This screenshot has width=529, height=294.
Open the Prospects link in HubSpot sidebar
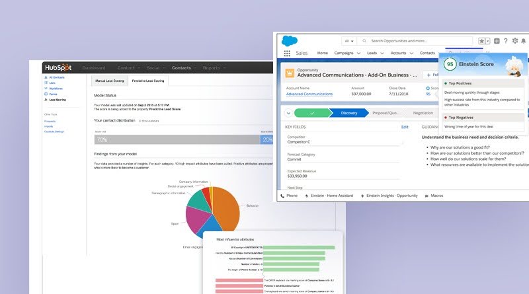pos(50,122)
